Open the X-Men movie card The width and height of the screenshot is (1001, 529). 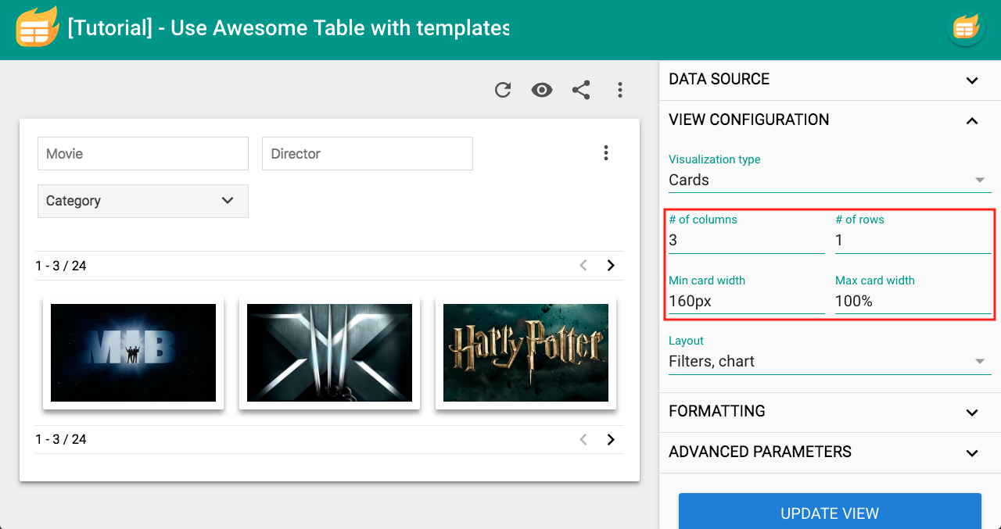coord(329,352)
